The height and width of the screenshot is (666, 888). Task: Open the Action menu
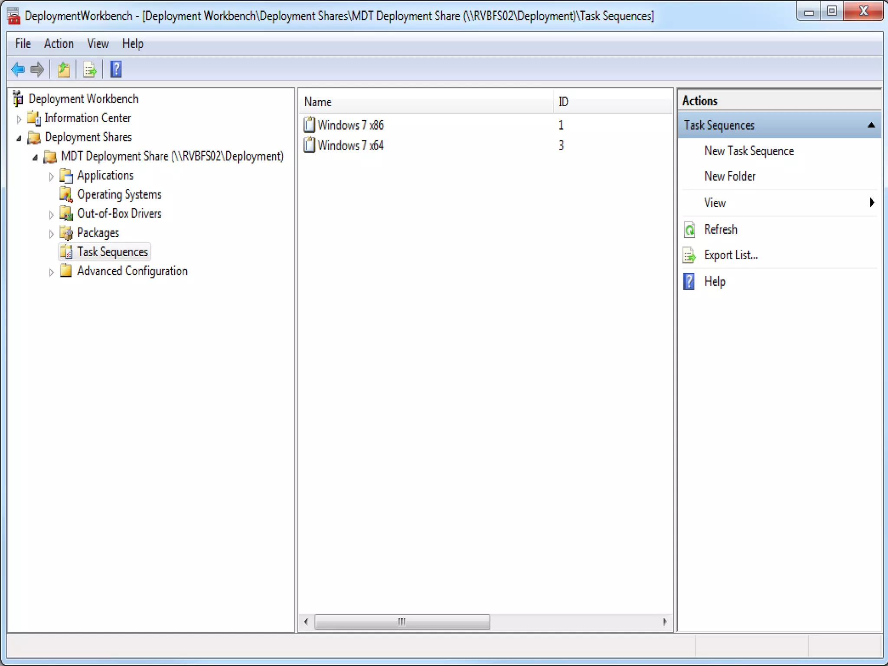coord(59,44)
